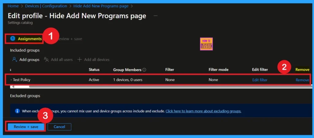Open Hide Add New Programs page breadcrumb
This screenshot has height=138, width=314.
[x=101, y=6]
